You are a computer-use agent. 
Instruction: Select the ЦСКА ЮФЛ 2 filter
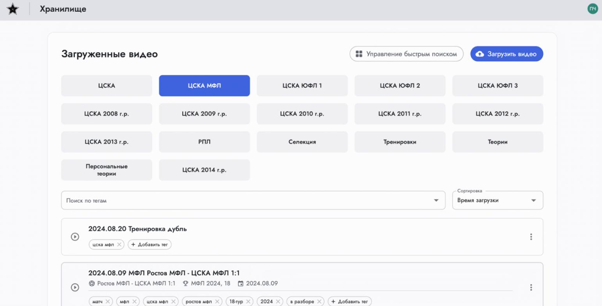(400, 85)
